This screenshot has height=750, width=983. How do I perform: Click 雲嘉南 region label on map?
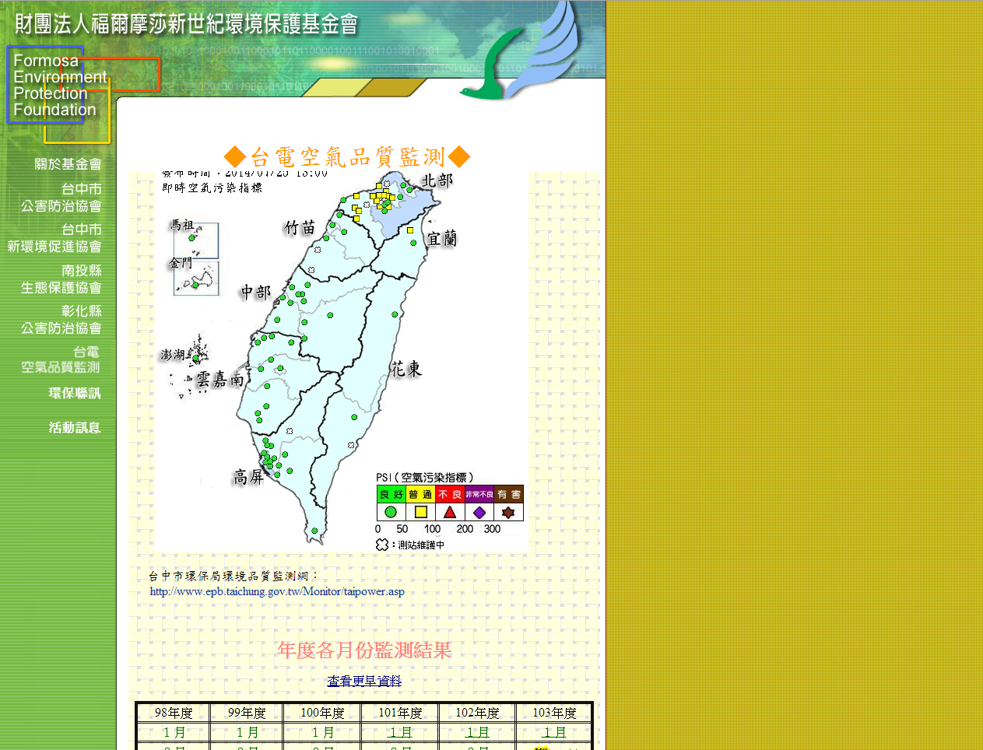coord(220,379)
